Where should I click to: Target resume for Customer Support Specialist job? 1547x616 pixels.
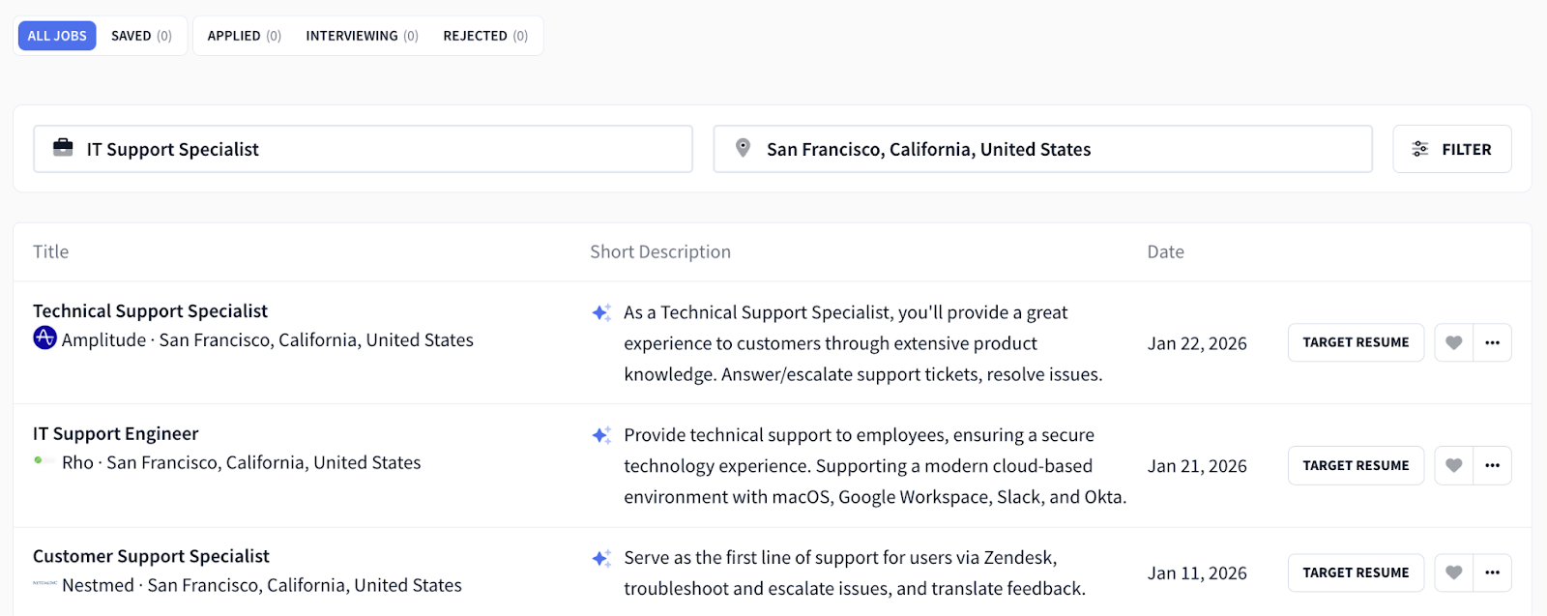(x=1356, y=572)
